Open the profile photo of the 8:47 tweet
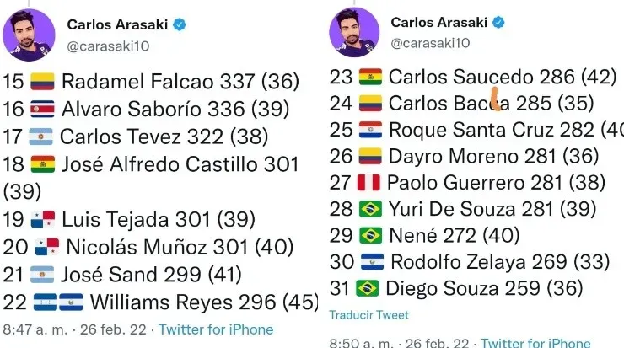The width and height of the screenshot is (624, 348). (29, 35)
